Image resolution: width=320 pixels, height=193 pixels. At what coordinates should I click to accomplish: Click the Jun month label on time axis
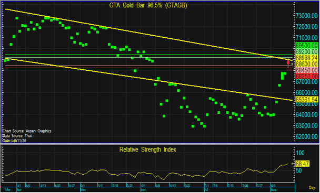tap(143, 190)
